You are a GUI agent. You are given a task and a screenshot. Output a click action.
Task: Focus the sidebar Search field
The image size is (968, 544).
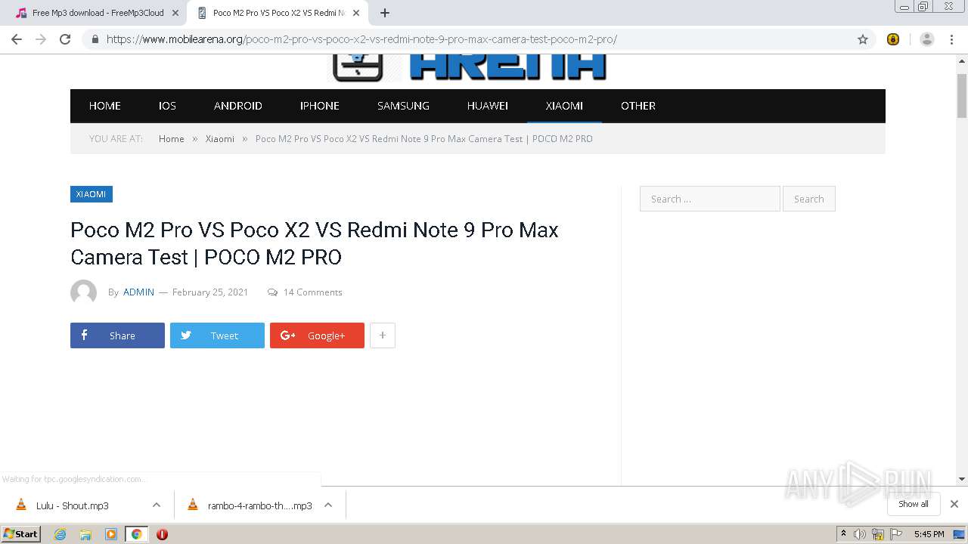[709, 199]
